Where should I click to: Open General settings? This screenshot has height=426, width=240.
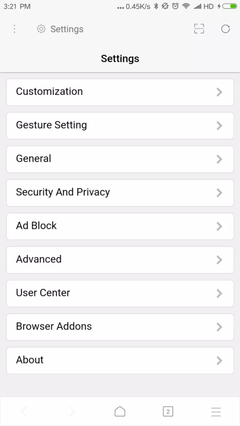[x=120, y=159]
